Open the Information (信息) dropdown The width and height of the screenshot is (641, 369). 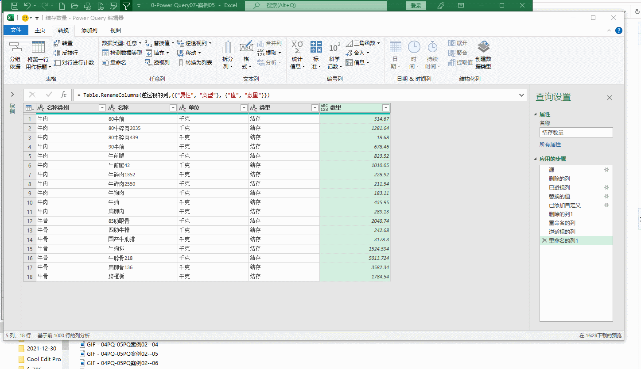click(x=357, y=63)
